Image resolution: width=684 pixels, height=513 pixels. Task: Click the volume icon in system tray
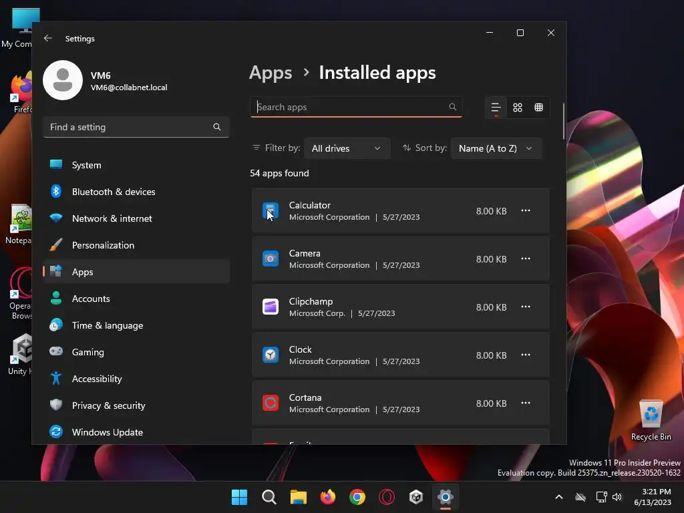tap(617, 497)
